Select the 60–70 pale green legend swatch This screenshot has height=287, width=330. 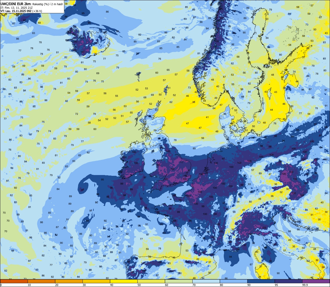[179, 281]
